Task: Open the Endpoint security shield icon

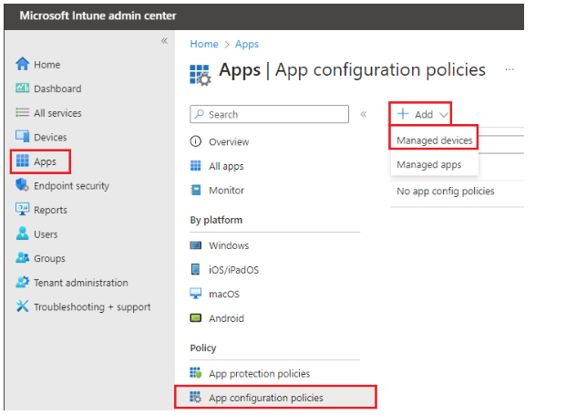Action: point(23,185)
